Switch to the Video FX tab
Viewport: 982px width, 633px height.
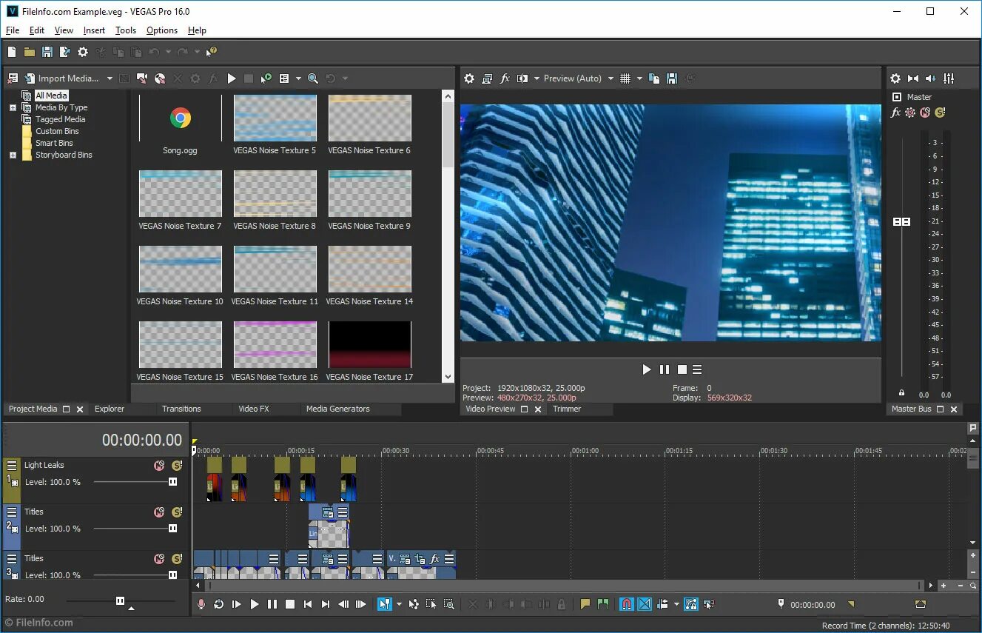254,409
